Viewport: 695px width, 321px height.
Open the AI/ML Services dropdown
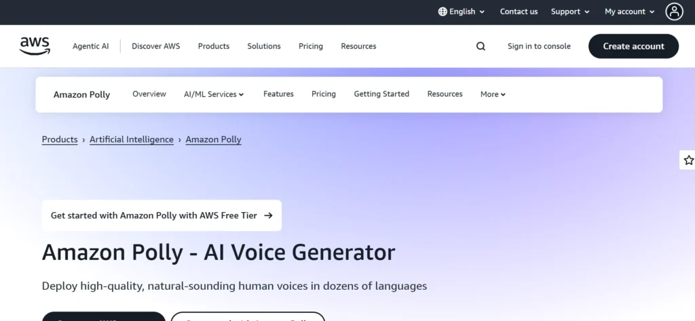pyautogui.click(x=214, y=94)
